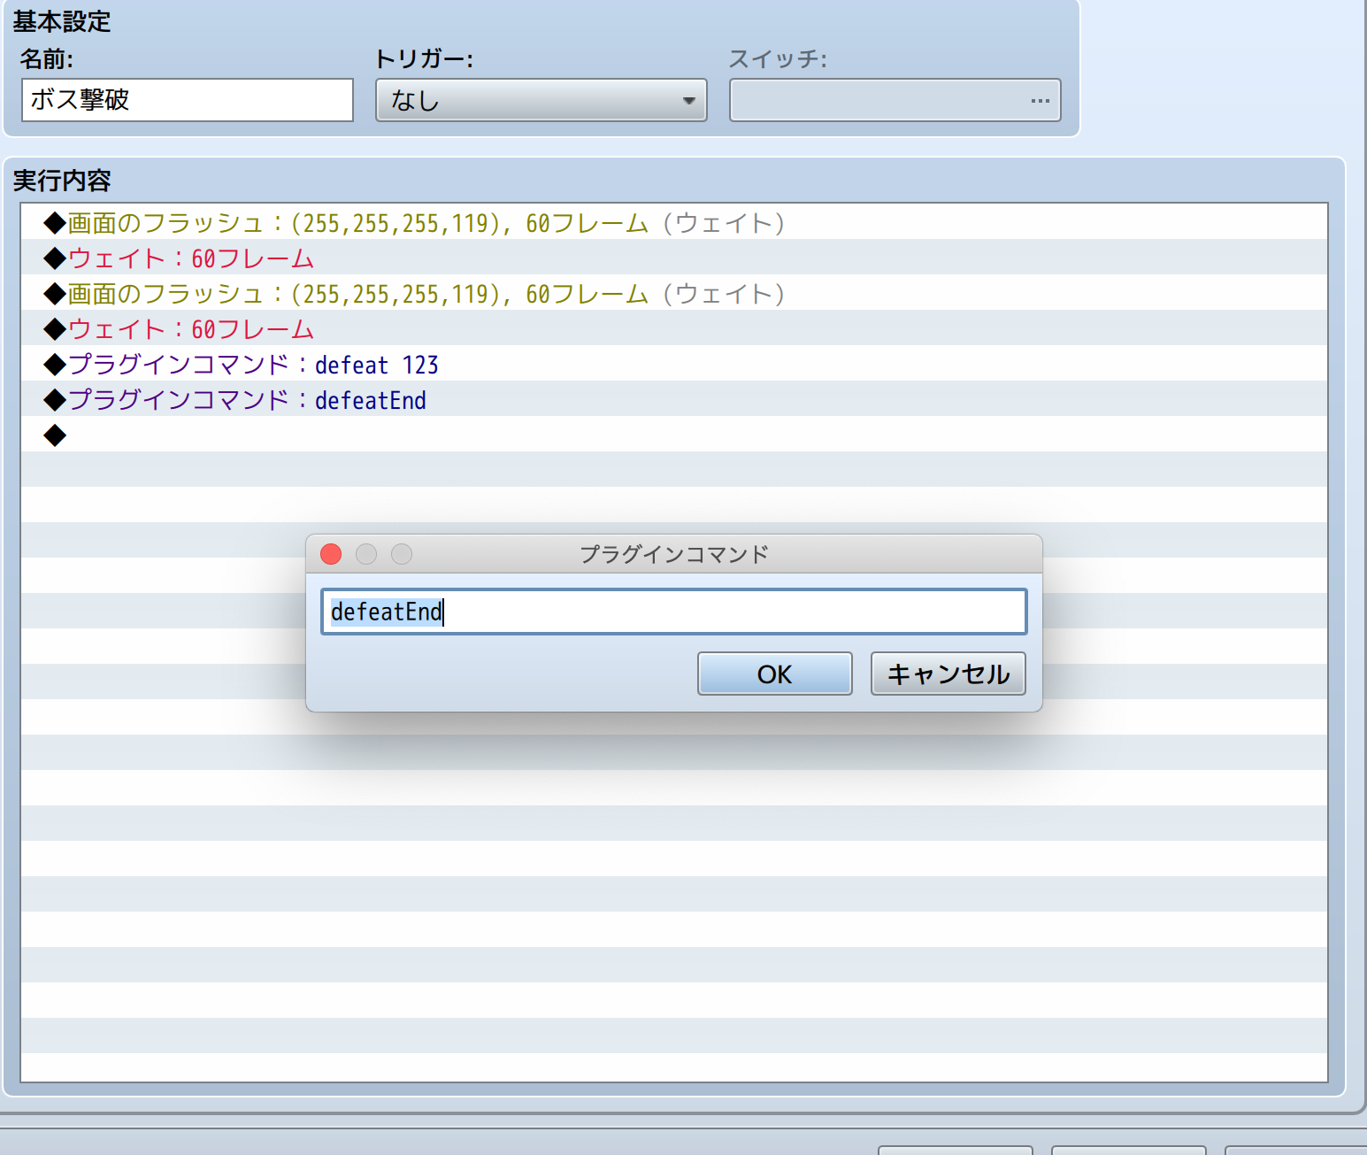Select the second ウェイト：60フレーム row
1367x1155 pixels.
point(190,329)
